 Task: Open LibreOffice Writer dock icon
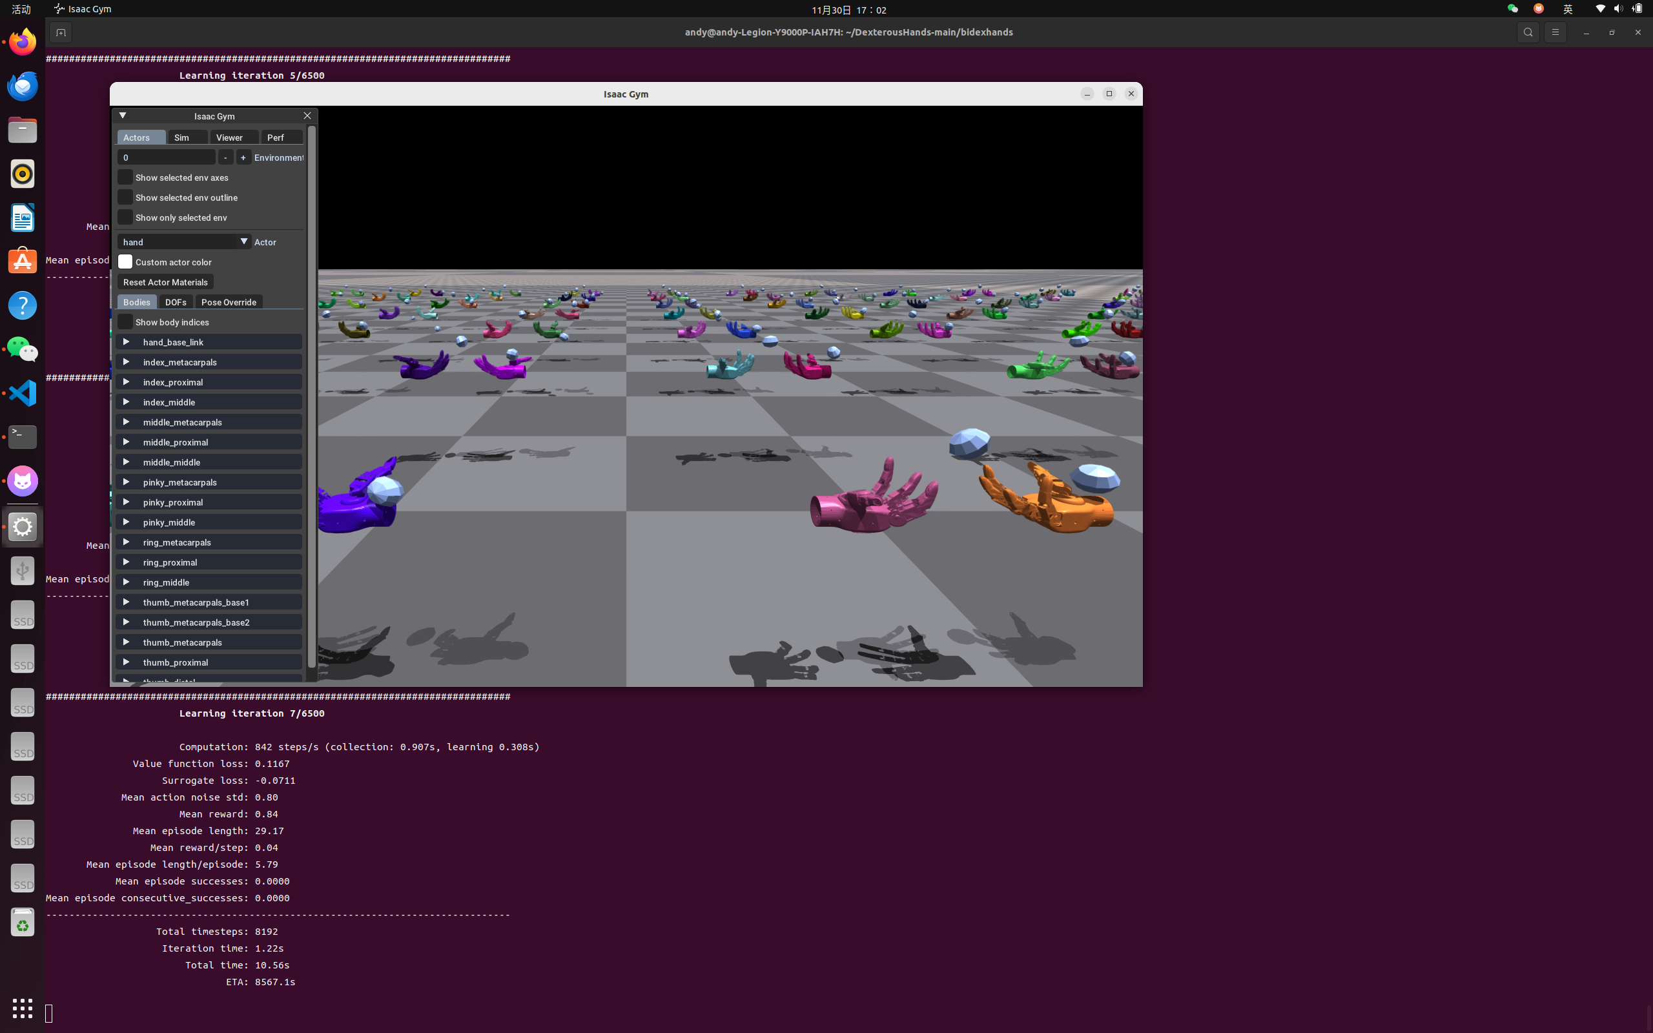[x=23, y=218]
